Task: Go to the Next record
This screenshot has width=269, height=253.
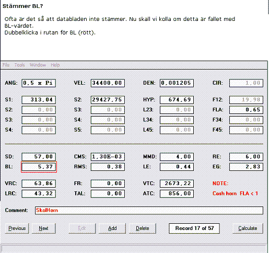Action: click(x=43, y=228)
